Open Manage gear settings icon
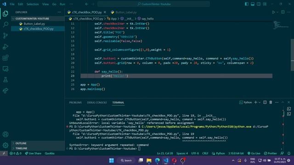 6,145
